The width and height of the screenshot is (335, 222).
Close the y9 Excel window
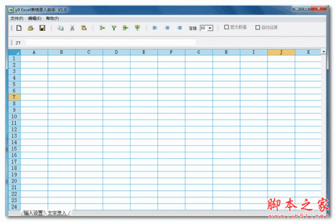tap(319, 8)
